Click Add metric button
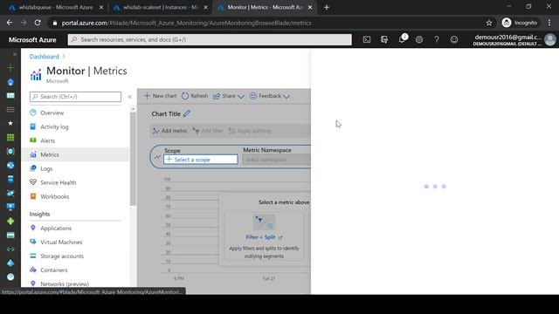Screen dimensions: 559x314 [169, 131]
